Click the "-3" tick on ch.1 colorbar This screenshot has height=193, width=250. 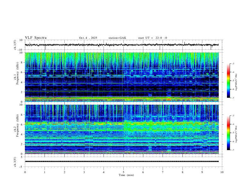click(x=233, y=63)
